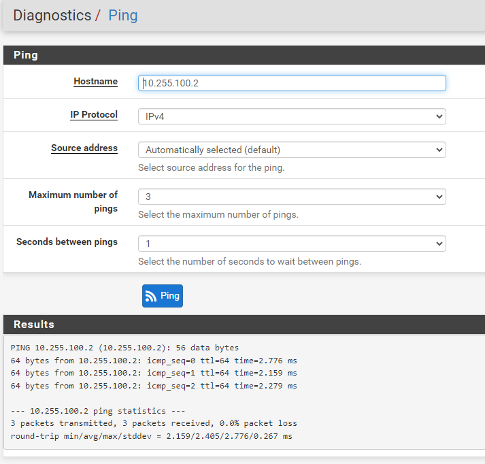Viewport: 485px width, 464px height.
Task: Expand the Seconds between pings dropdown
Action: [x=291, y=244]
